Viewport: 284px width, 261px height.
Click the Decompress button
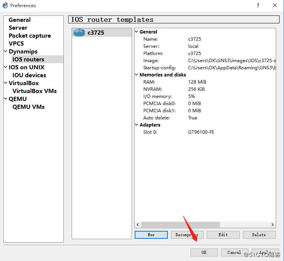click(187, 235)
